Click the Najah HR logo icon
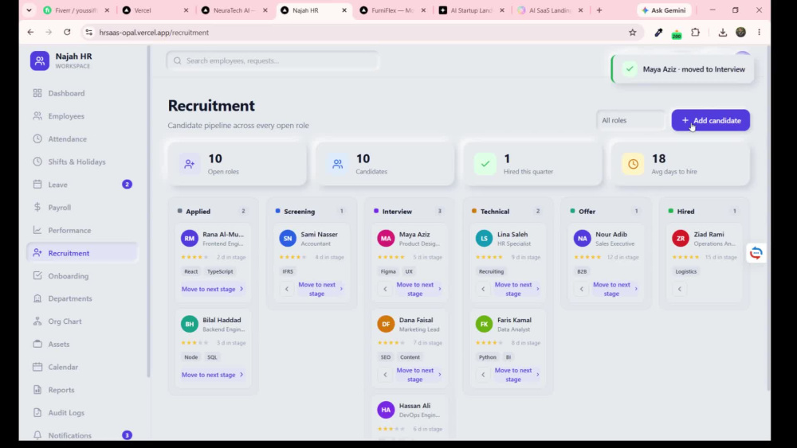Screen dimensions: 797x448 pyautogui.click(x=40, y=61)
